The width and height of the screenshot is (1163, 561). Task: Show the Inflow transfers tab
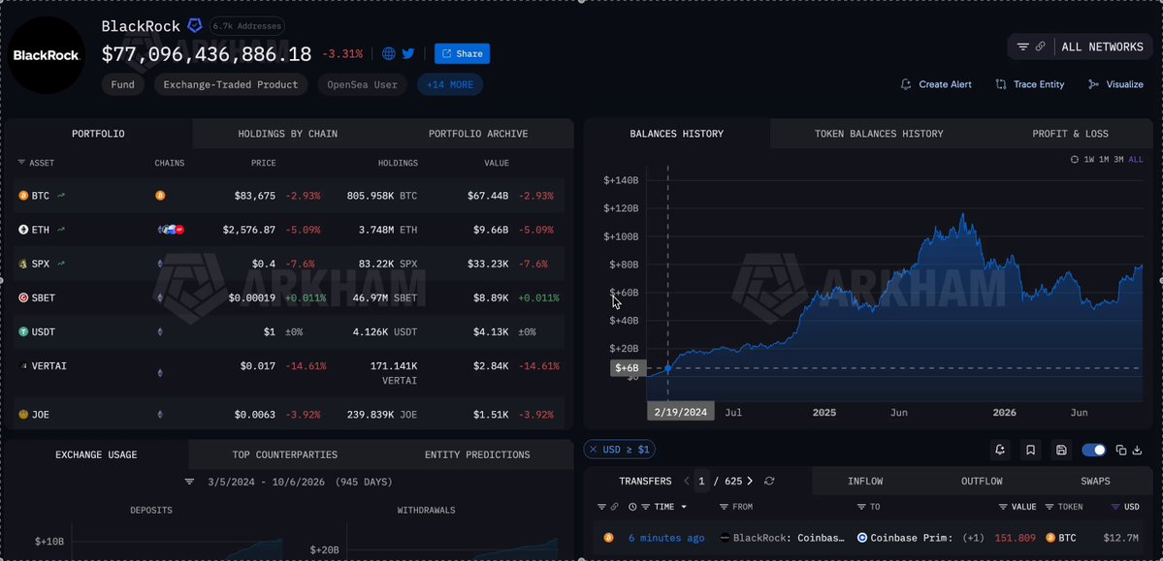(x=865, y=482)
